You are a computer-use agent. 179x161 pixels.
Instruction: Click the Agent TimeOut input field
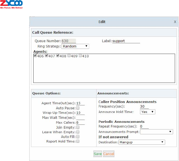[x=80, y=103]
